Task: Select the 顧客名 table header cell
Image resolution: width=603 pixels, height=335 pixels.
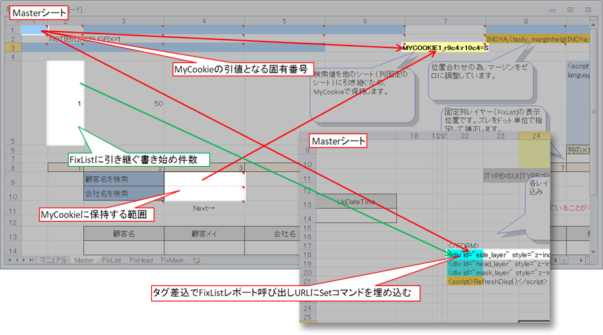Action: click(x=124, y=234)
